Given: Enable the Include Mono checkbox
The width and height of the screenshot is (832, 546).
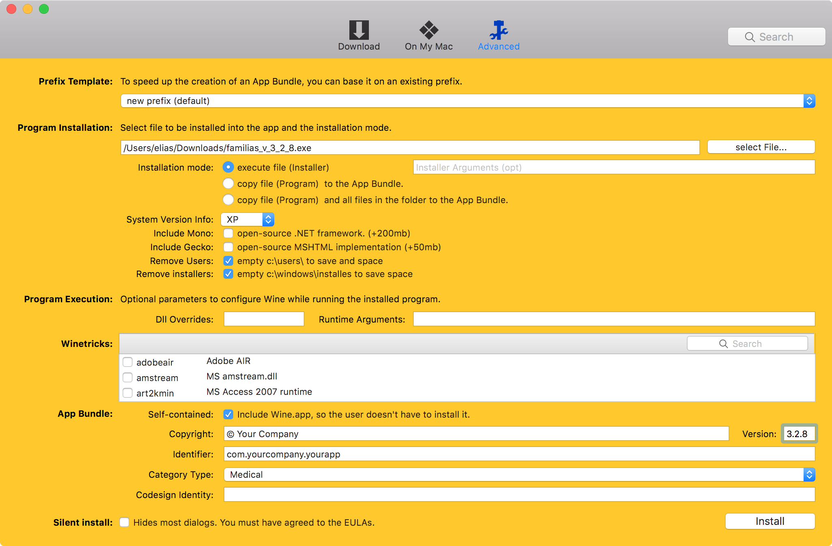Looking at the screenshot, I should coord(228,233).
